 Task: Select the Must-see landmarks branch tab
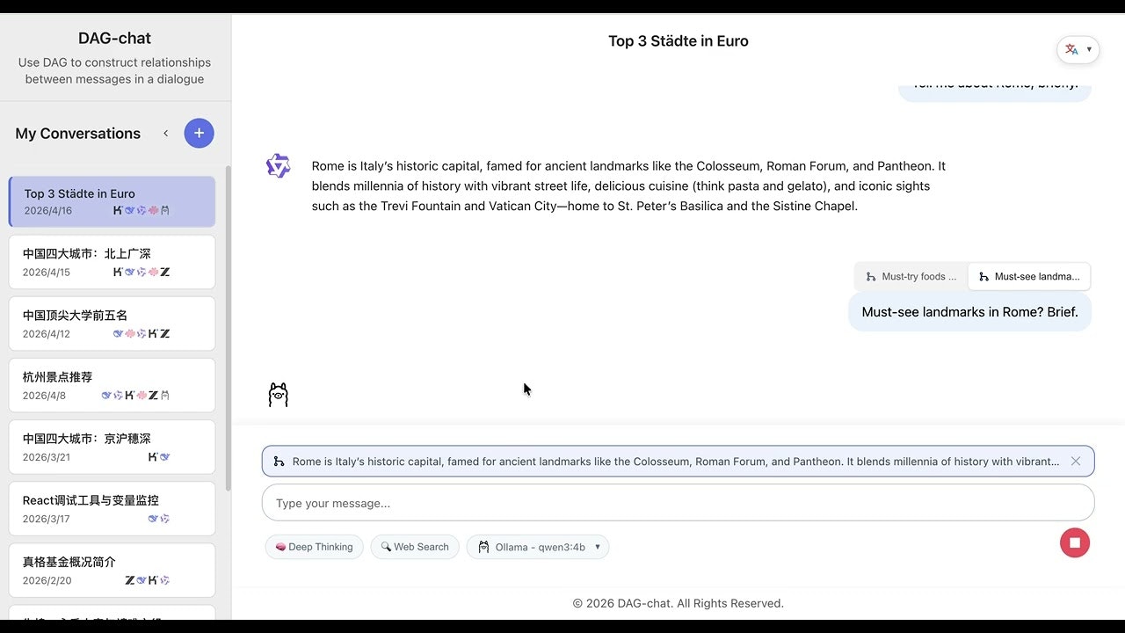[x=1029, y=276]
